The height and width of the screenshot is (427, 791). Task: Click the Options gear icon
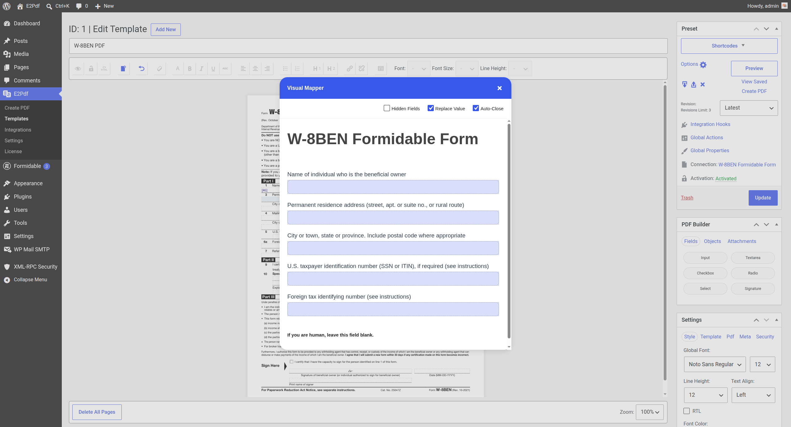click(703, 65)
